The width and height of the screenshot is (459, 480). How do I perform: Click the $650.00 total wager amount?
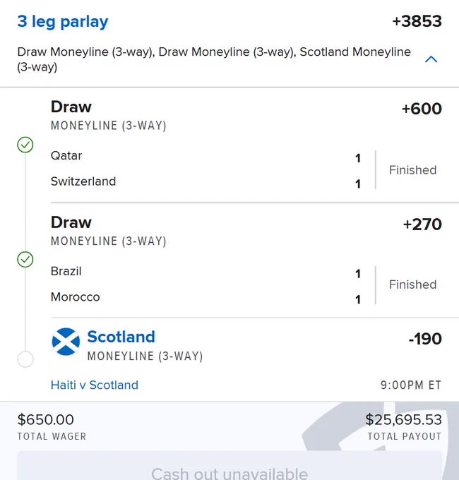tap(46, 420)
